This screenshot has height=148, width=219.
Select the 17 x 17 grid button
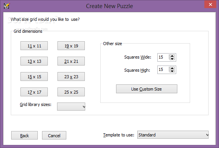(x=34, y=92)
